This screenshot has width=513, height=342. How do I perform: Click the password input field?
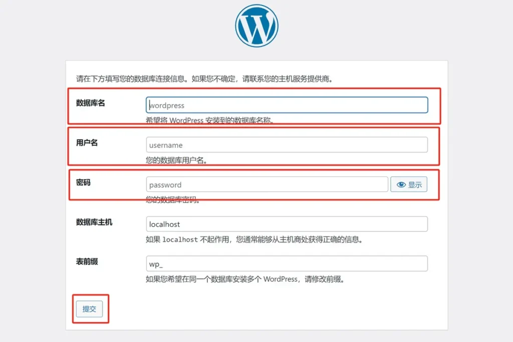coord(266,184)
